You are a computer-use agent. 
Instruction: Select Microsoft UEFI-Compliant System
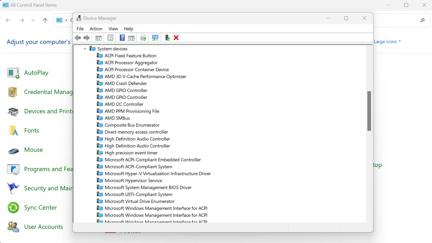pos(139,194)
